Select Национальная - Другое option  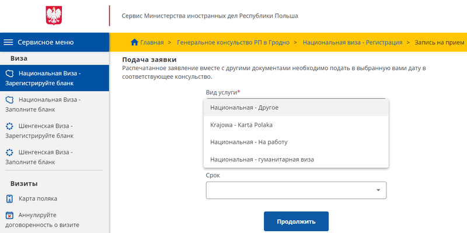point(297,107)
